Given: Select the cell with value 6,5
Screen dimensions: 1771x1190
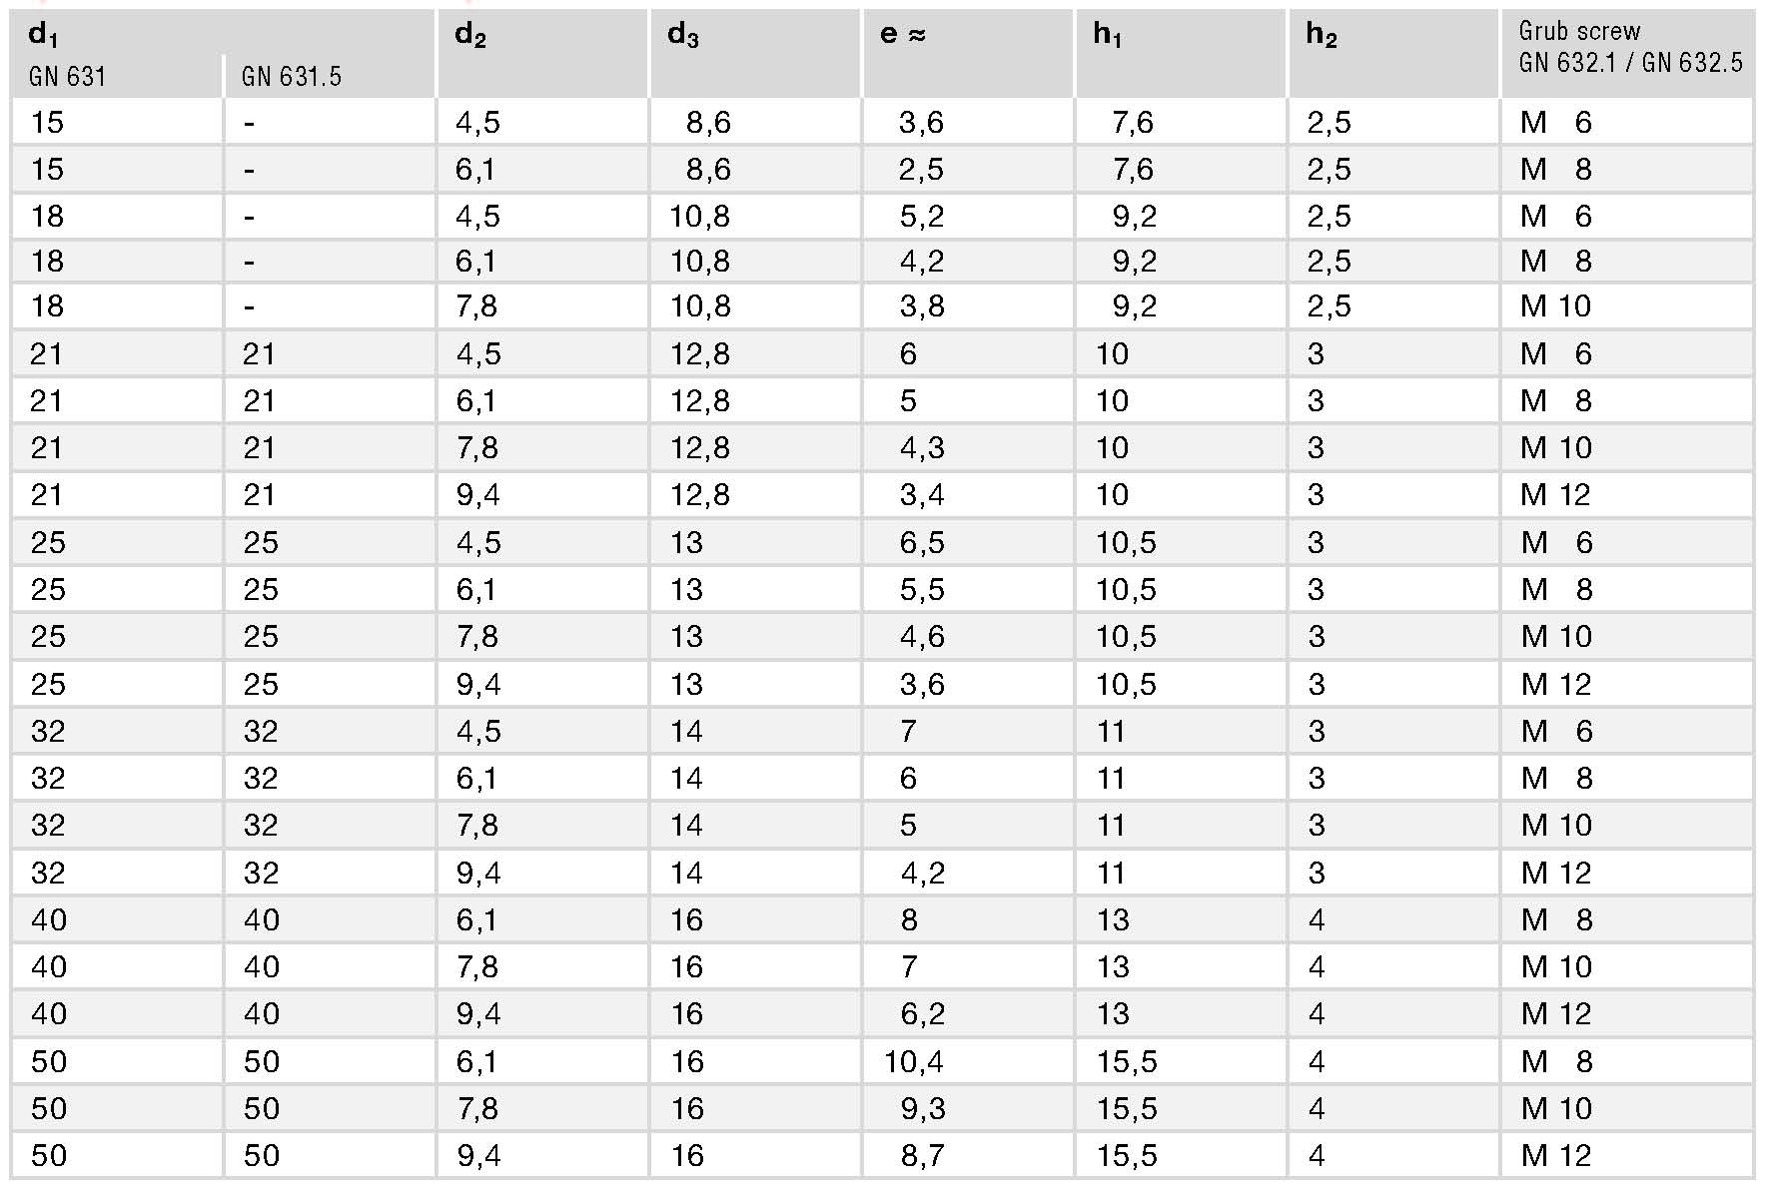Looking at the screenshot, I should 921,542.
